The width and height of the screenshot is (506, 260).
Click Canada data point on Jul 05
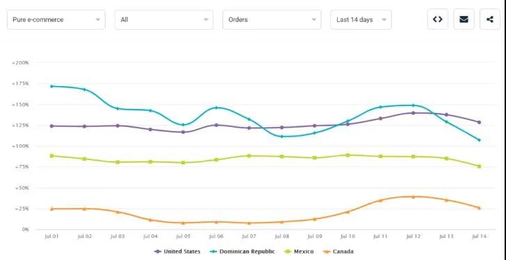[x=183, y=223]
